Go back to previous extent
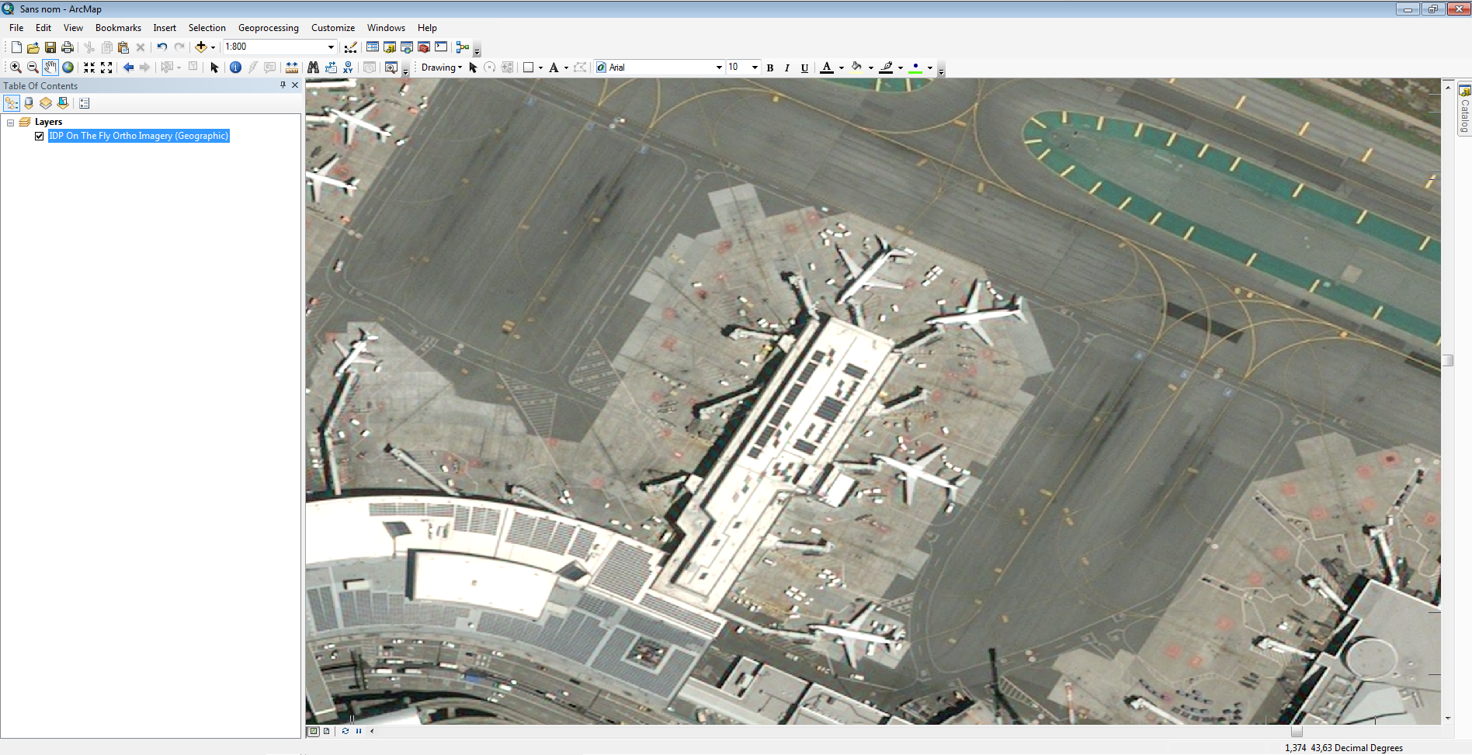Image resolution: width=1472 pixels, height=755 pixels. pyautogui.click(x=128, y=68)
